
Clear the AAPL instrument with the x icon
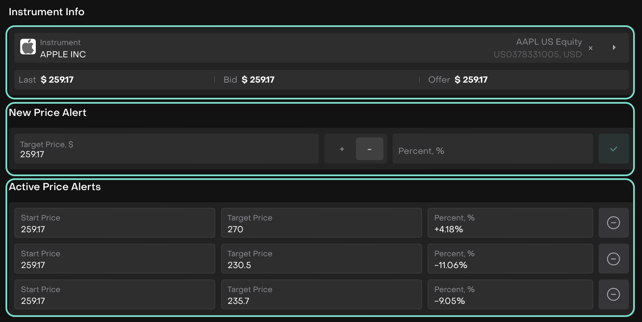(x=591, y=48)
